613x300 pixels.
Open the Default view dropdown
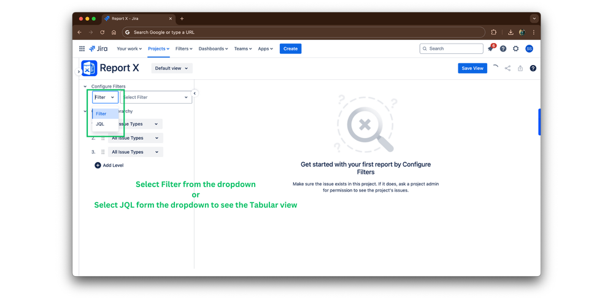[x=172, y=68]
